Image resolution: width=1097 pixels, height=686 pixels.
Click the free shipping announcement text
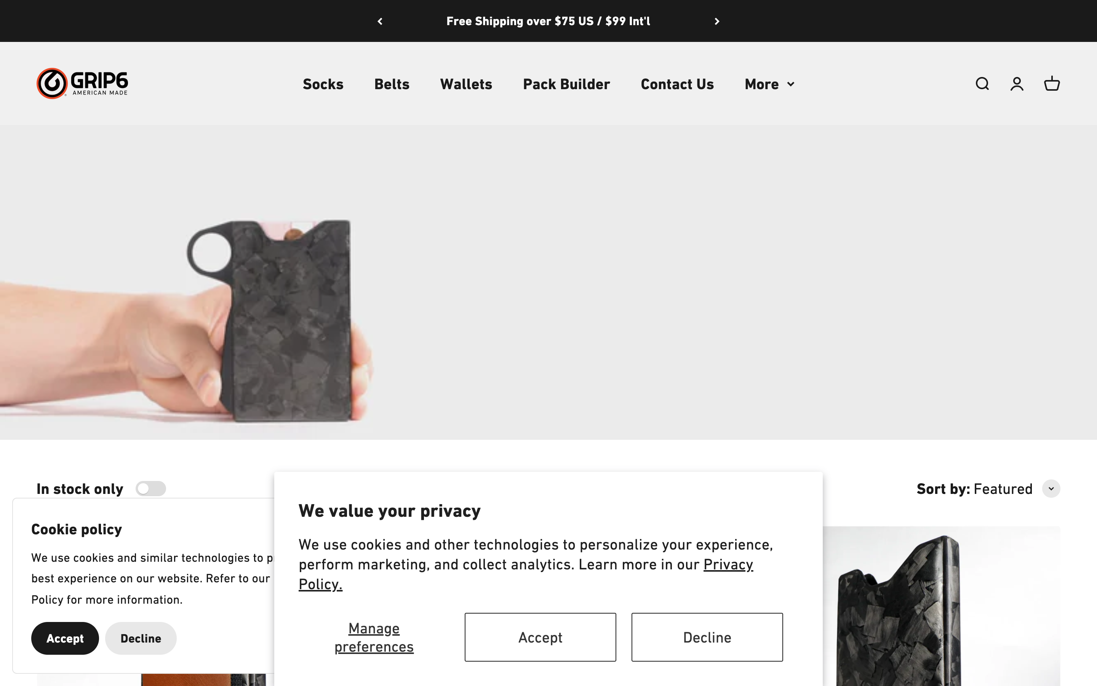[x=548, y=21]
